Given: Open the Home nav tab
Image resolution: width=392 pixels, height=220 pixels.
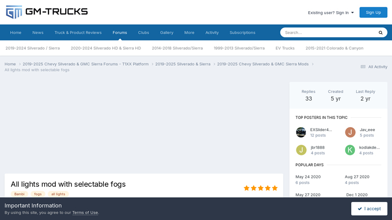Looking at the screenshot, I should [x=16, y=32].
